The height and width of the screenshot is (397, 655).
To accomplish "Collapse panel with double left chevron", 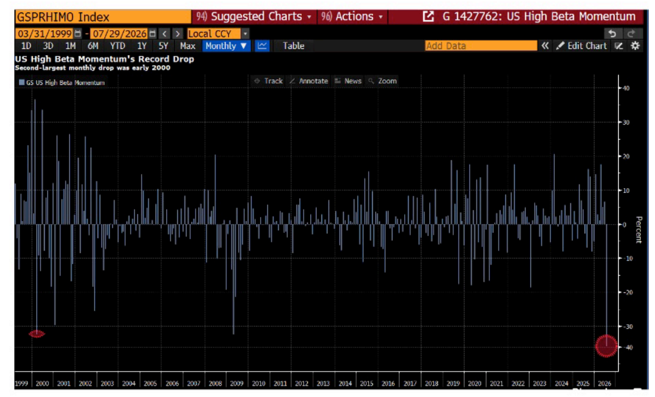I will tap(545, 46).
